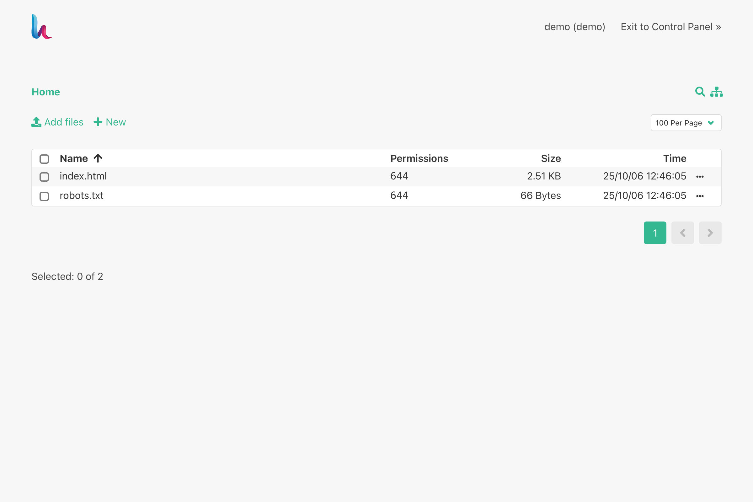753x502 pixels.
Task: Open the index.html three-dot actions menu
Action: [700, 177]
